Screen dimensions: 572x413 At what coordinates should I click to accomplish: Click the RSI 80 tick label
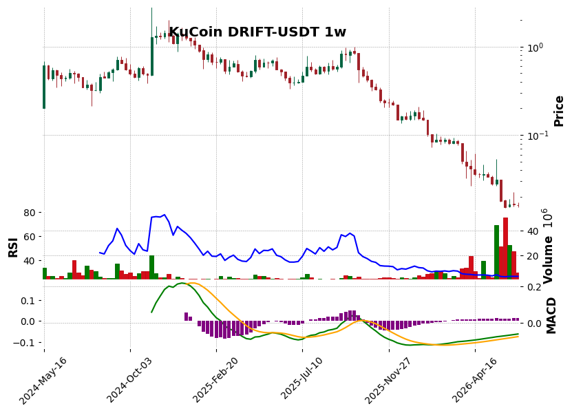pos(30,213)
